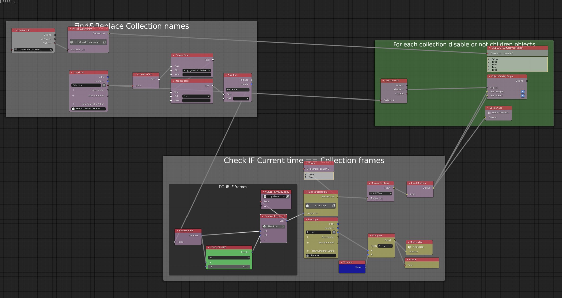Click the empty New field in upper Replace Text
The height and width of the screenshot is (298, 562).
(197, 74)
